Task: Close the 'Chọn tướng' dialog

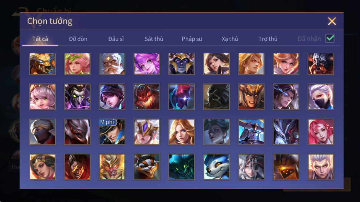Action: click(x=332, y=21)
